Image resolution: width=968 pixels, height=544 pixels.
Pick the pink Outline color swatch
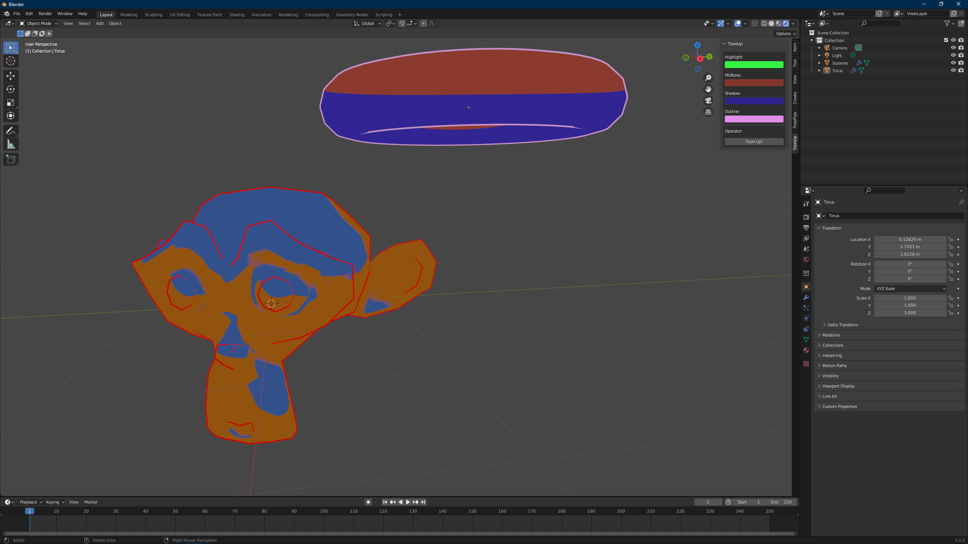click(754, 119)
